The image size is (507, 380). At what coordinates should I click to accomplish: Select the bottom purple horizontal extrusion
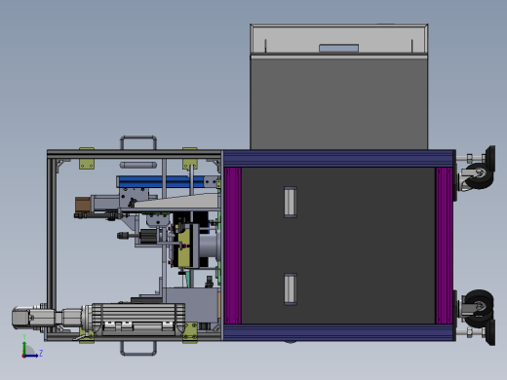(339, 332)
